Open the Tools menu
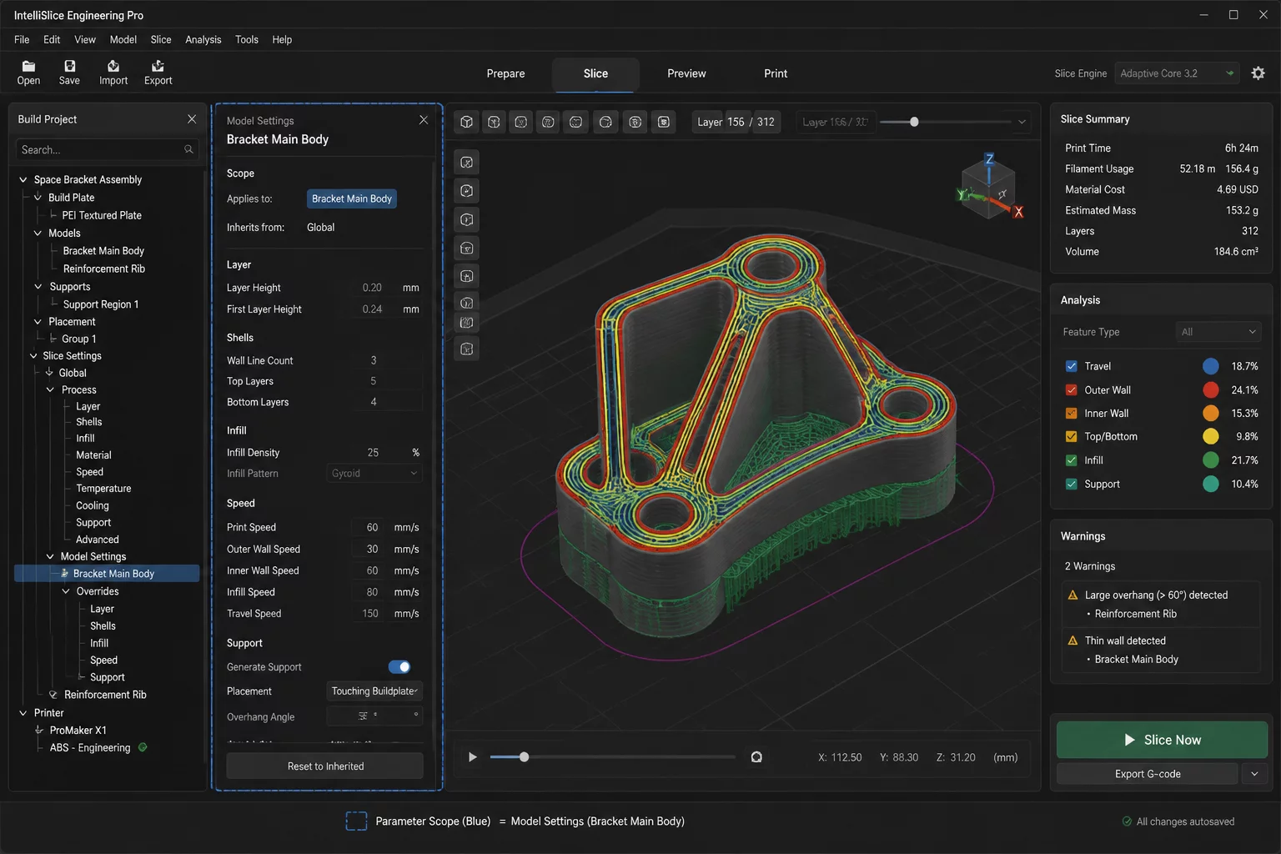Screen dimensions: 1281x854 click(246, 39)
